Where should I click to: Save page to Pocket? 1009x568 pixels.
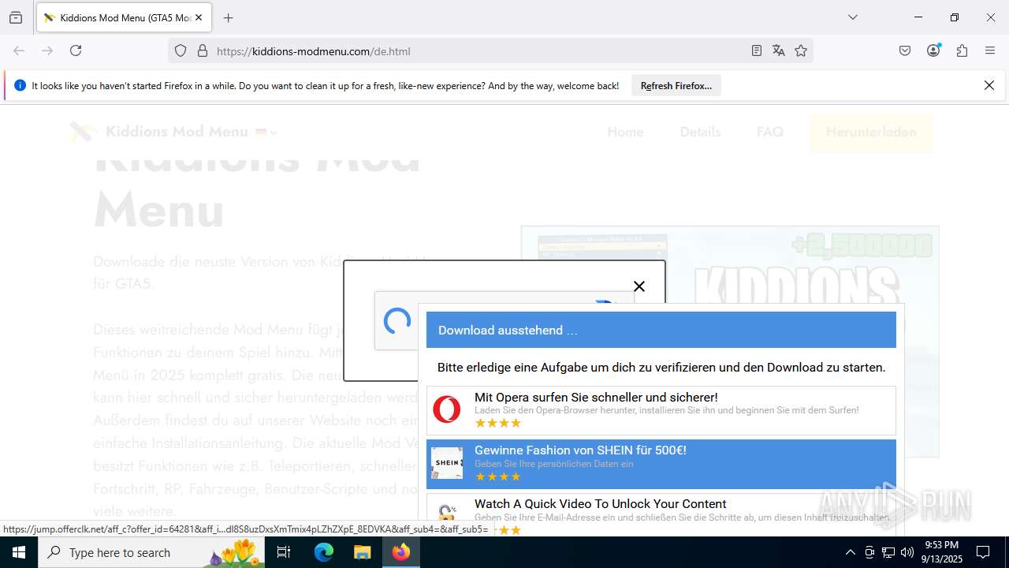tap(905, 50)
